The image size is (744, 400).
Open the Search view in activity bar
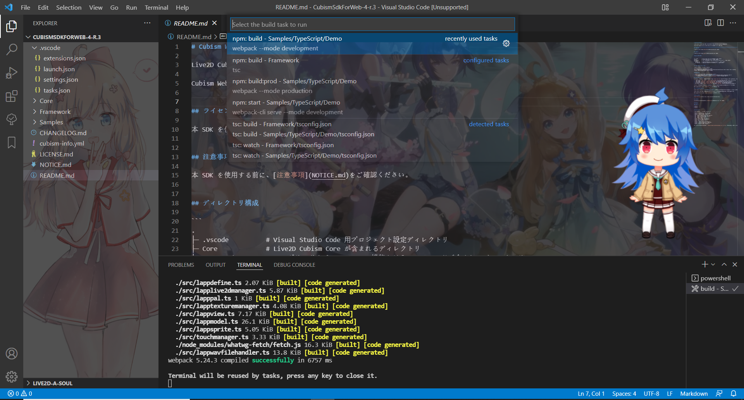[x=12, y=49]
